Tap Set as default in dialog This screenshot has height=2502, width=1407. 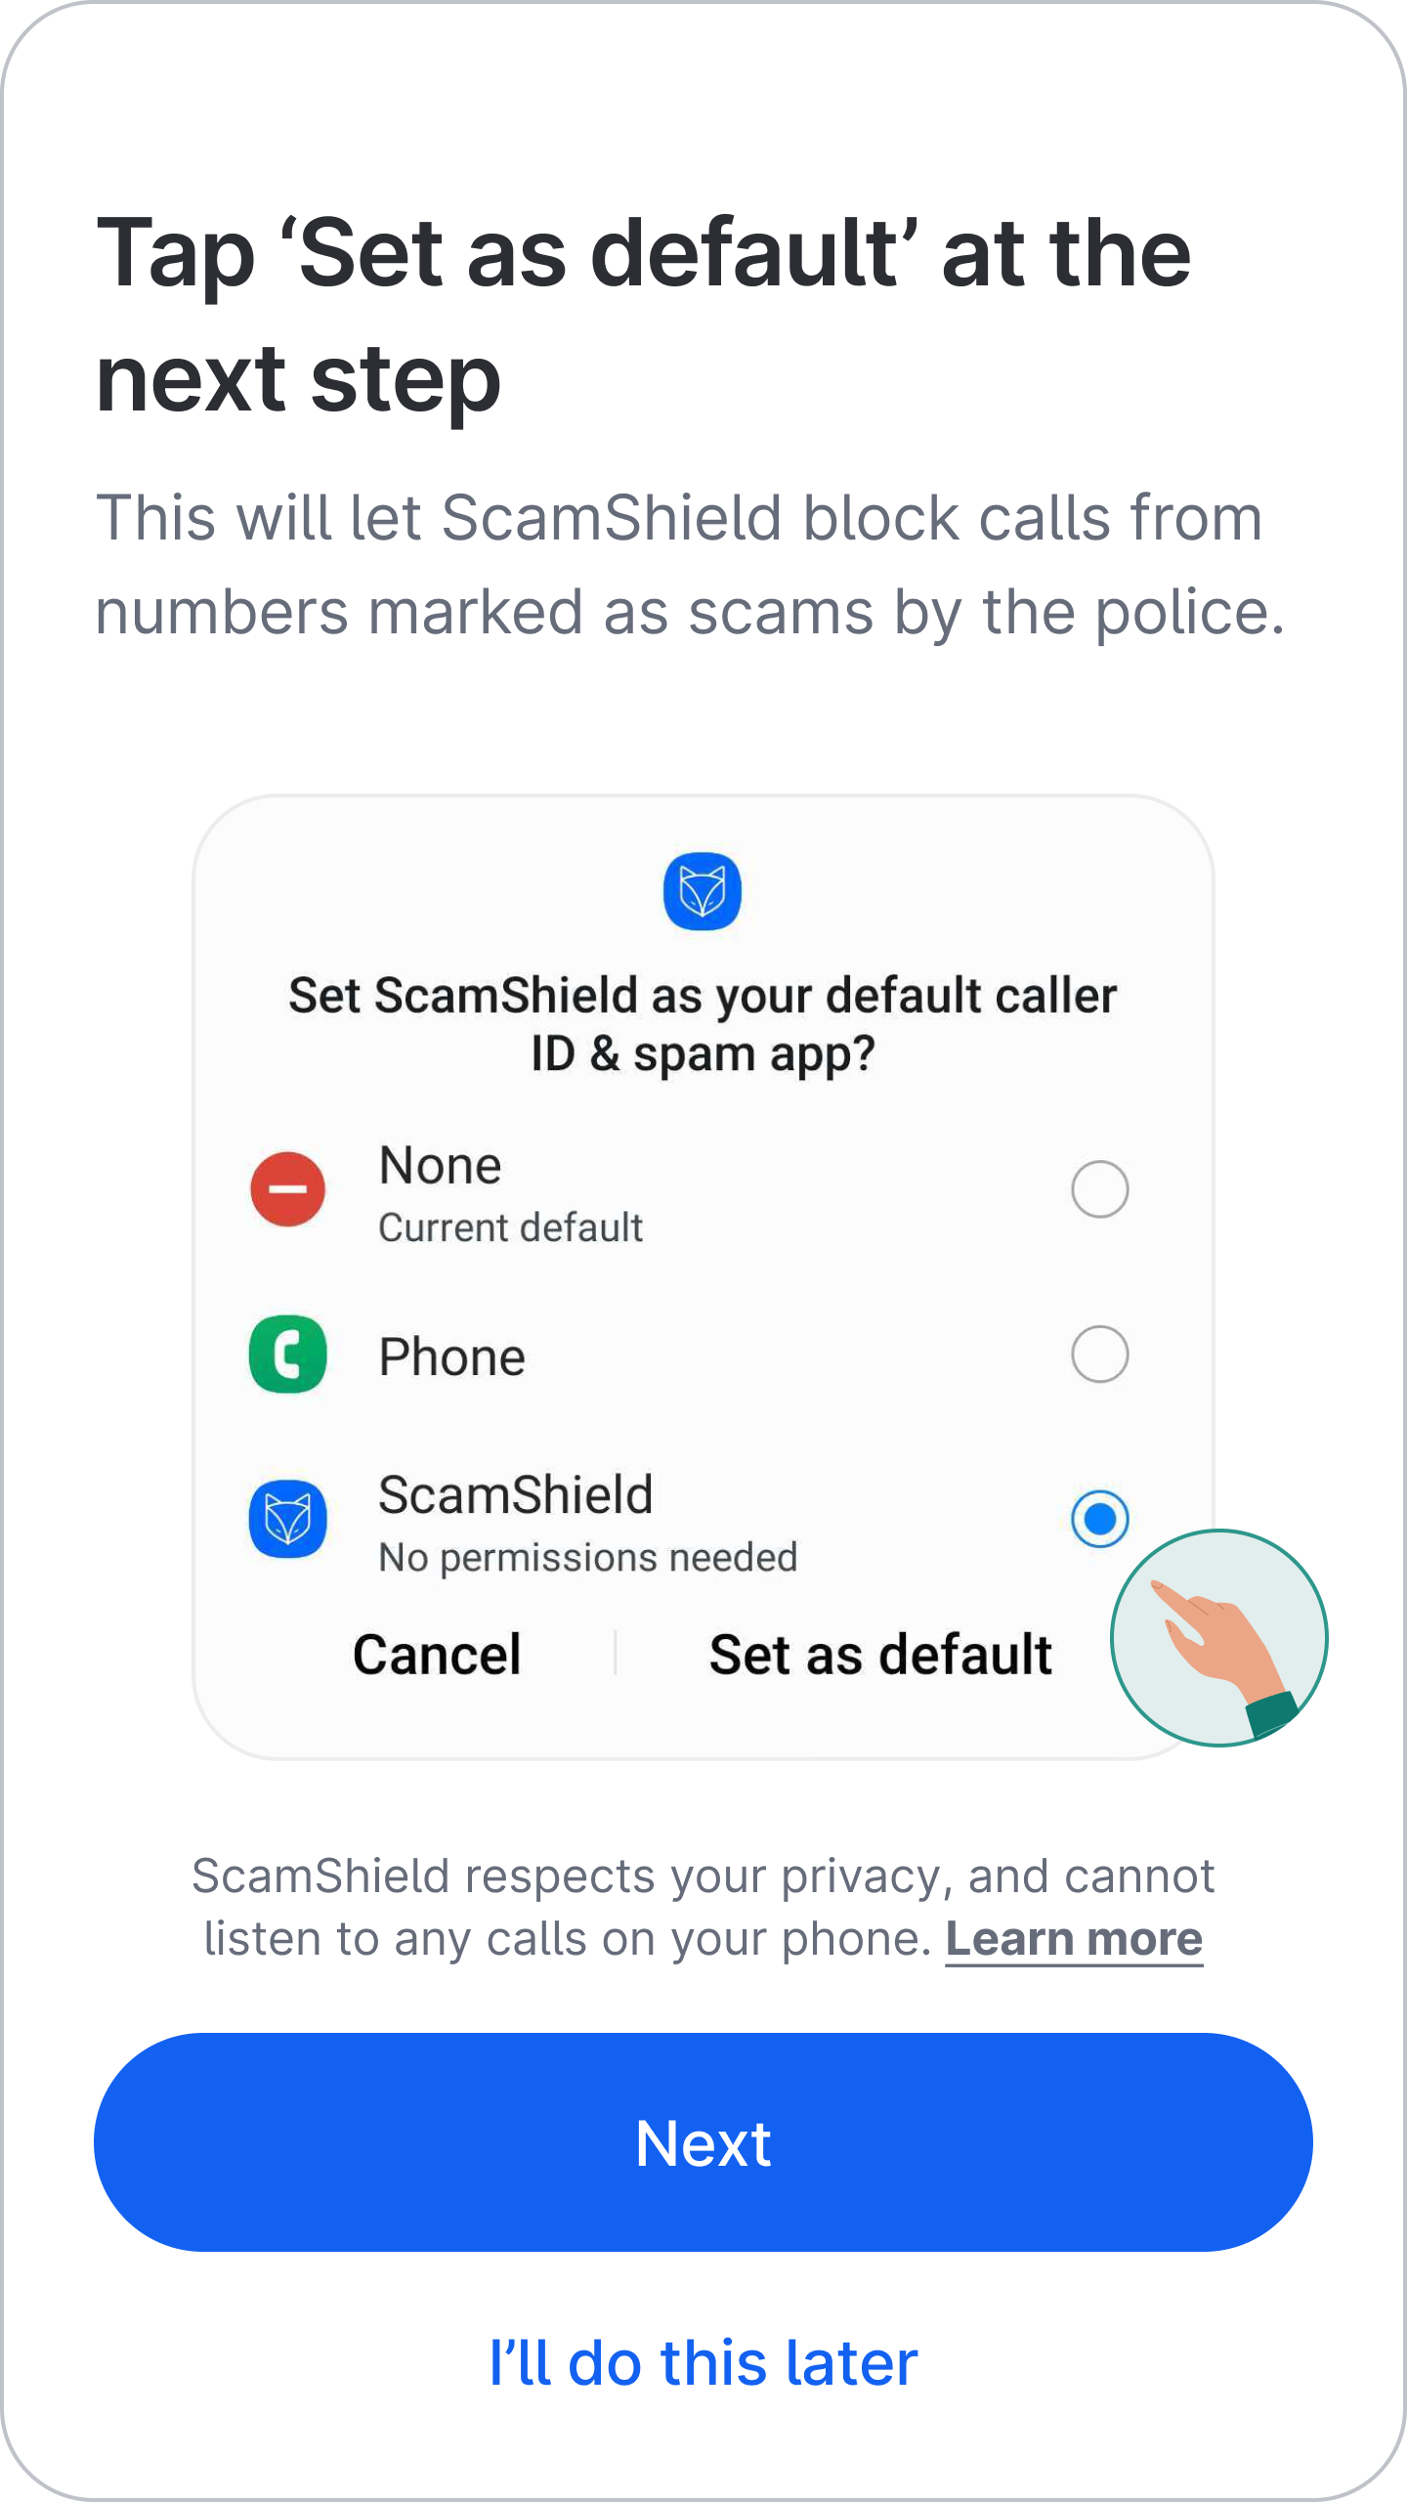pyautogui.click(x=880, y=1655)
